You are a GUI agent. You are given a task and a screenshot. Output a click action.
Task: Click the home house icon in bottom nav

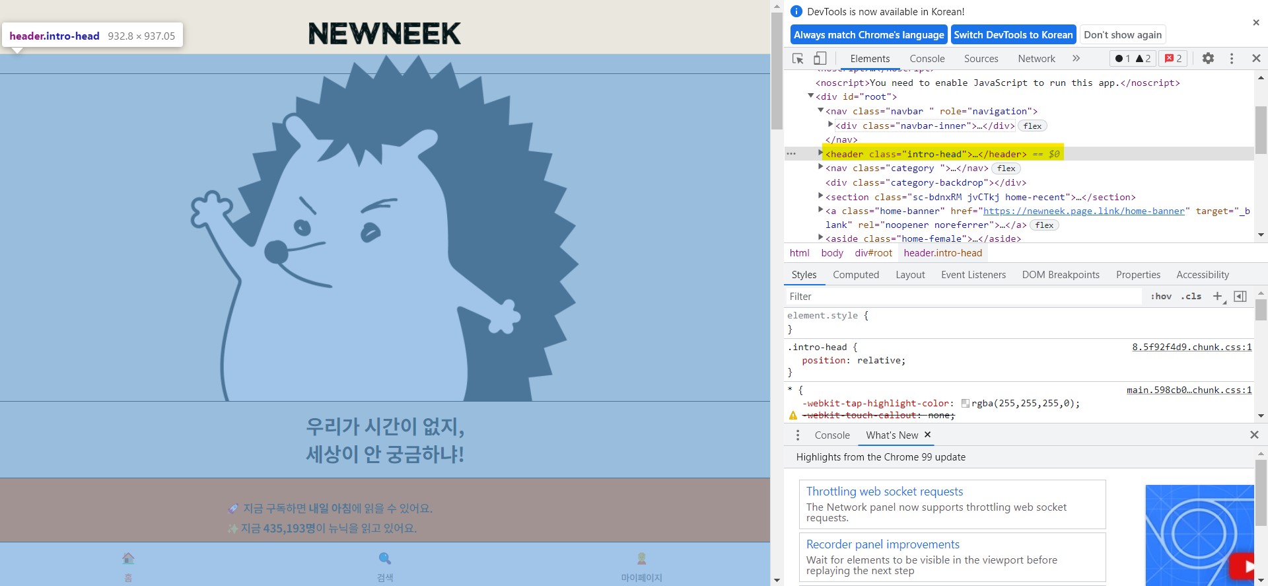[128, 559]
